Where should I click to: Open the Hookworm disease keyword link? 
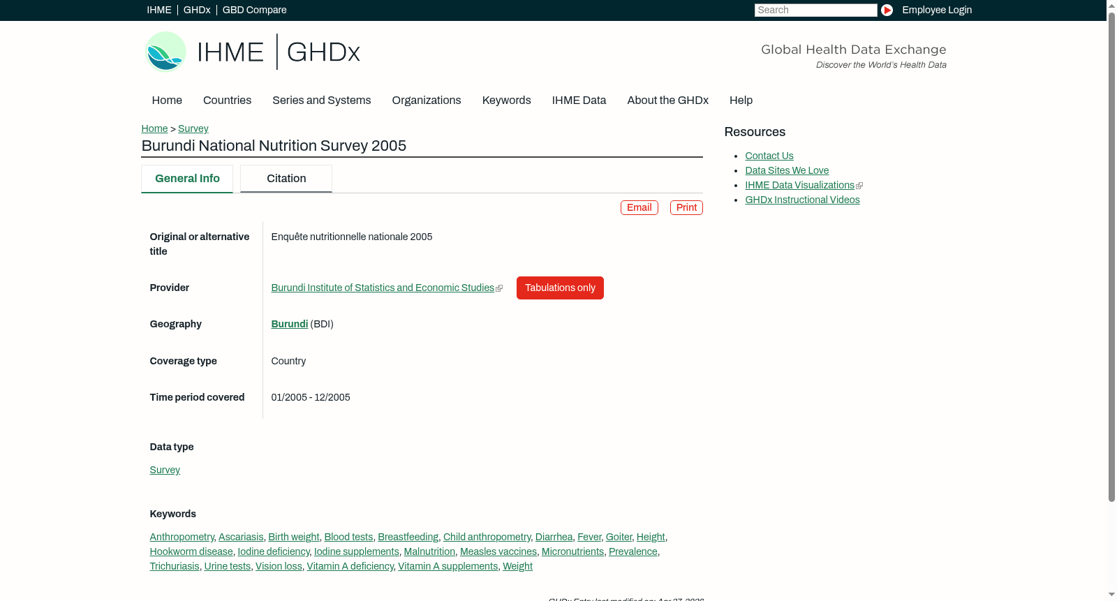point(191,551)
